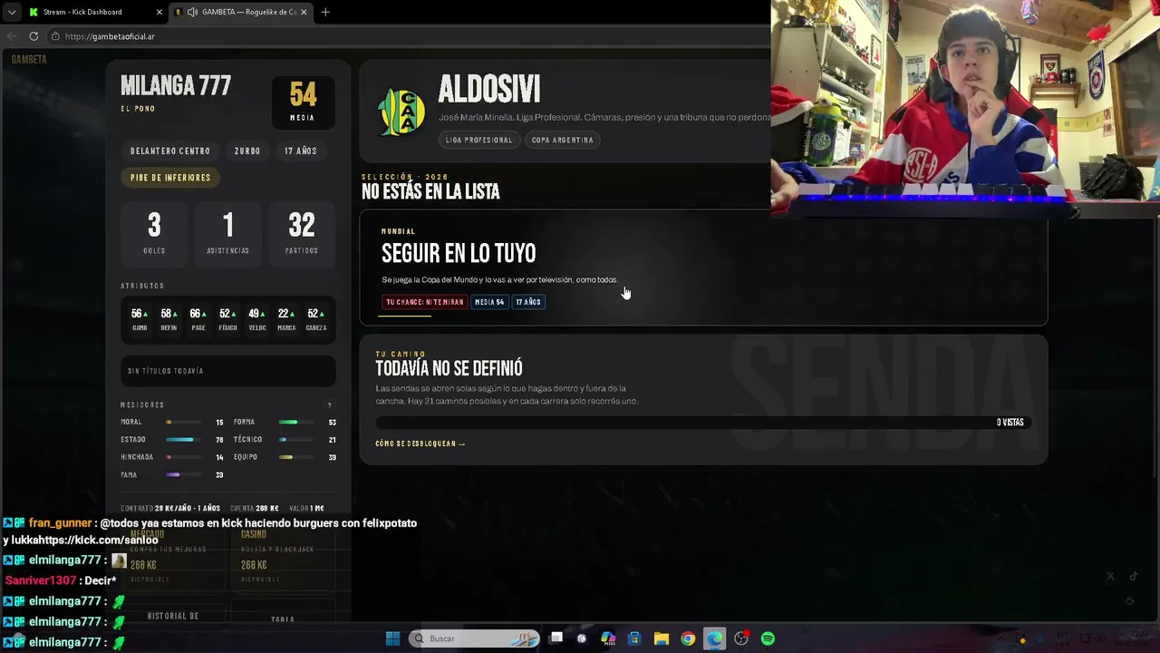This screenshot has height=653, width=1160.
Task: Click the No estás en la lista heading
Action: point(430,191)
